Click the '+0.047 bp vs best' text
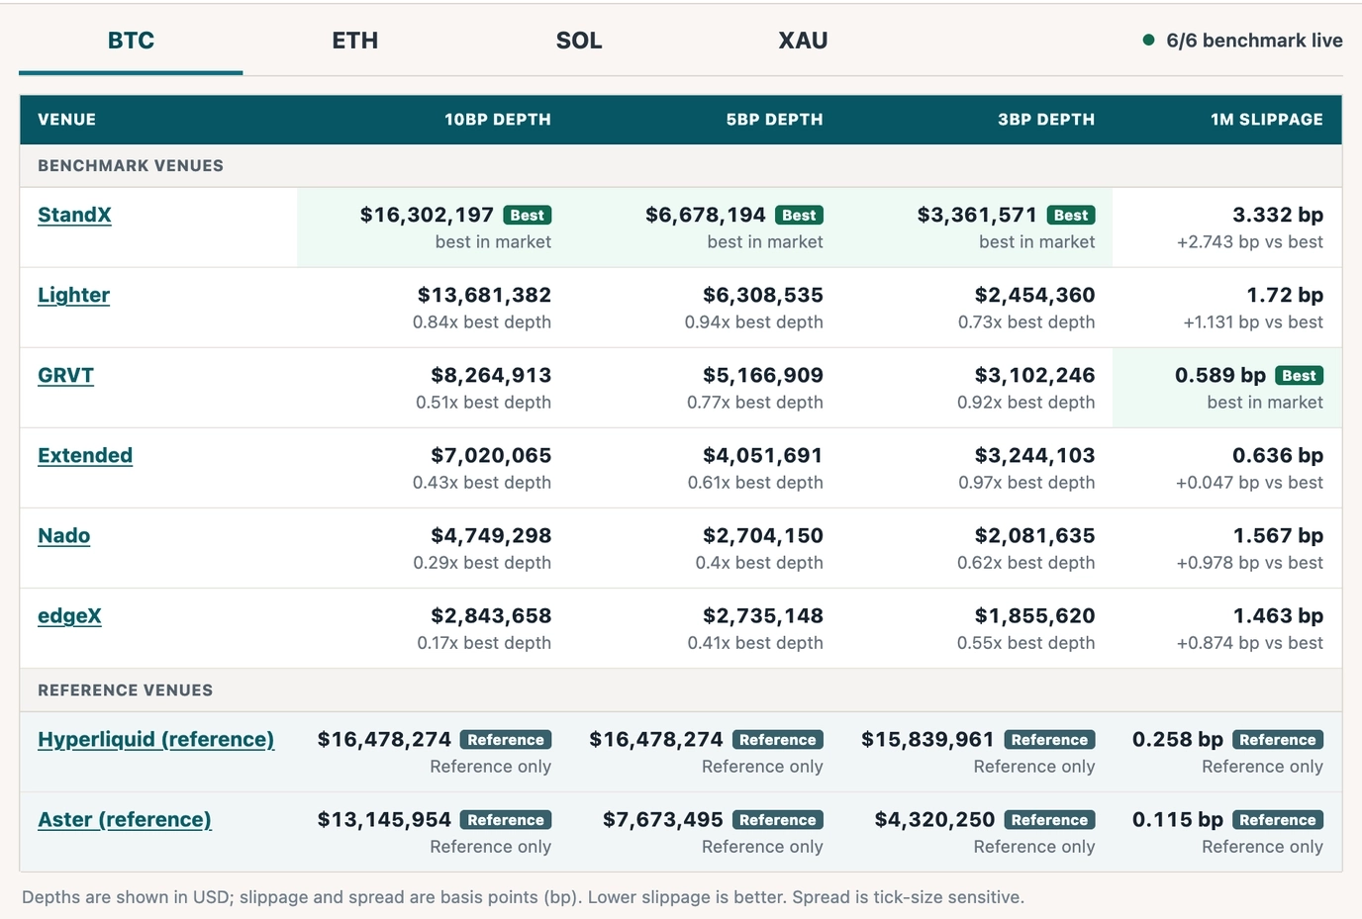 coord(1250,483)
